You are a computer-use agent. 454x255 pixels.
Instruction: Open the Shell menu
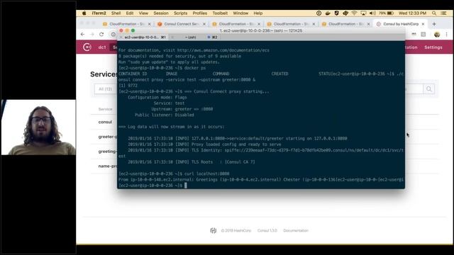click(116, 13)
